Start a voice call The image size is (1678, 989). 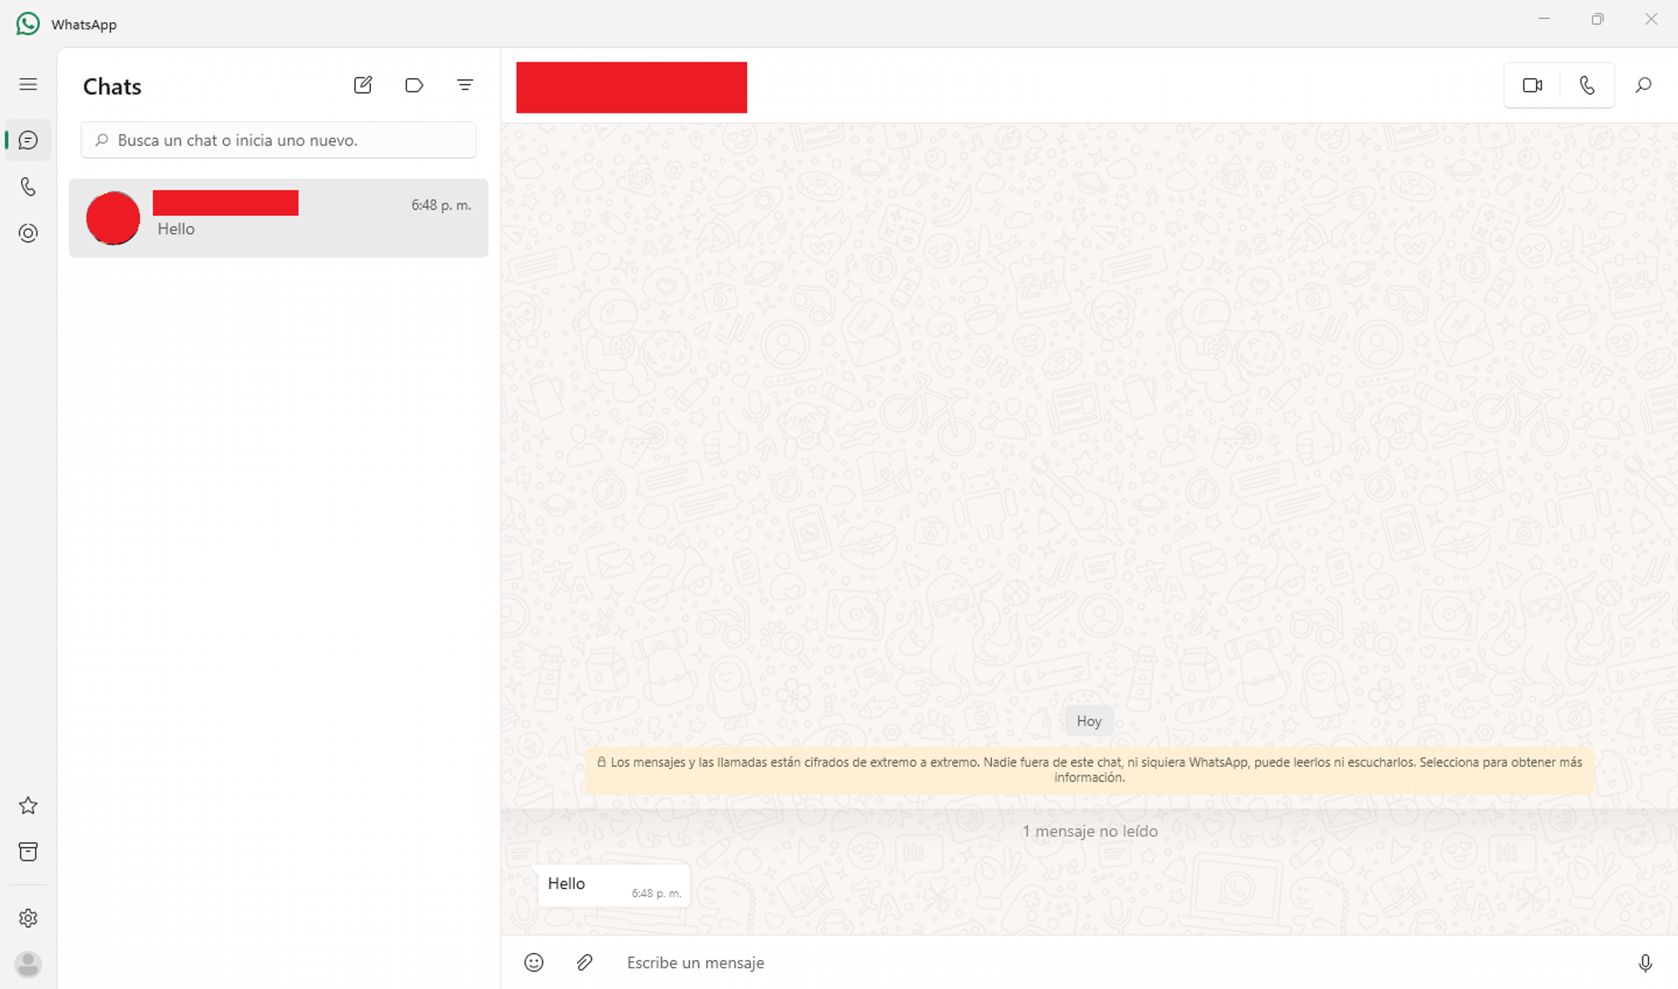pyautogui.click(x=1588, y=85)
